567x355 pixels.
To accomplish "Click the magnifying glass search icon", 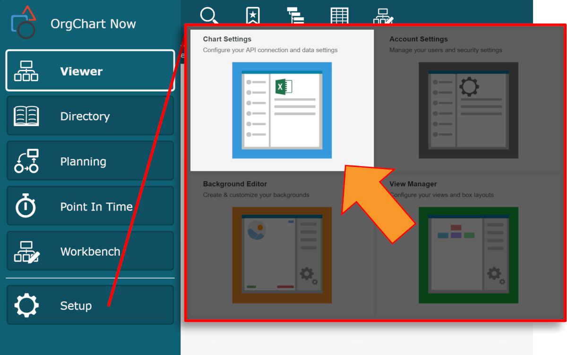I will click(209, 15).
